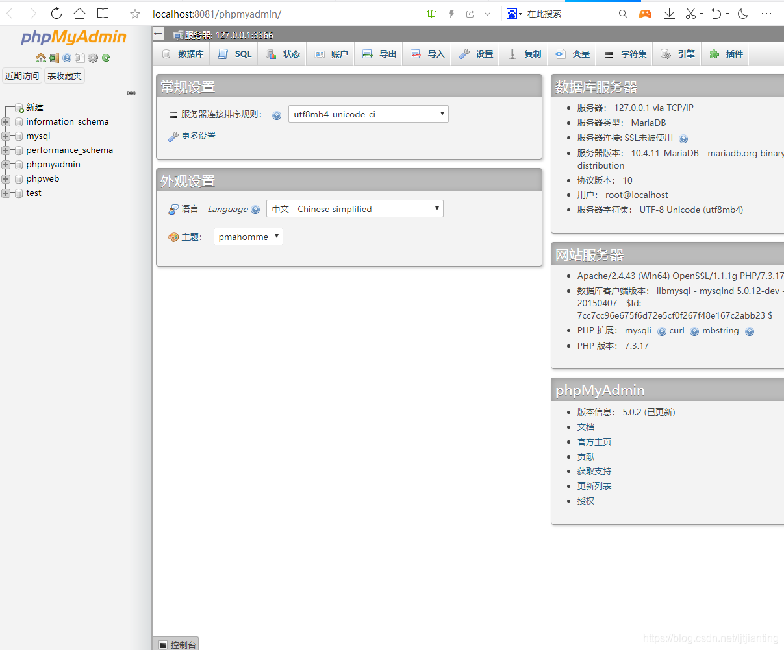Click the home icon under phpMyAdmin logo
This screenshot has height=650, width=784.
coord(41,58)
